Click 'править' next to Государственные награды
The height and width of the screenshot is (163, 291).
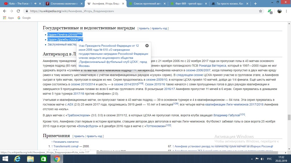[x=144, y=28]
